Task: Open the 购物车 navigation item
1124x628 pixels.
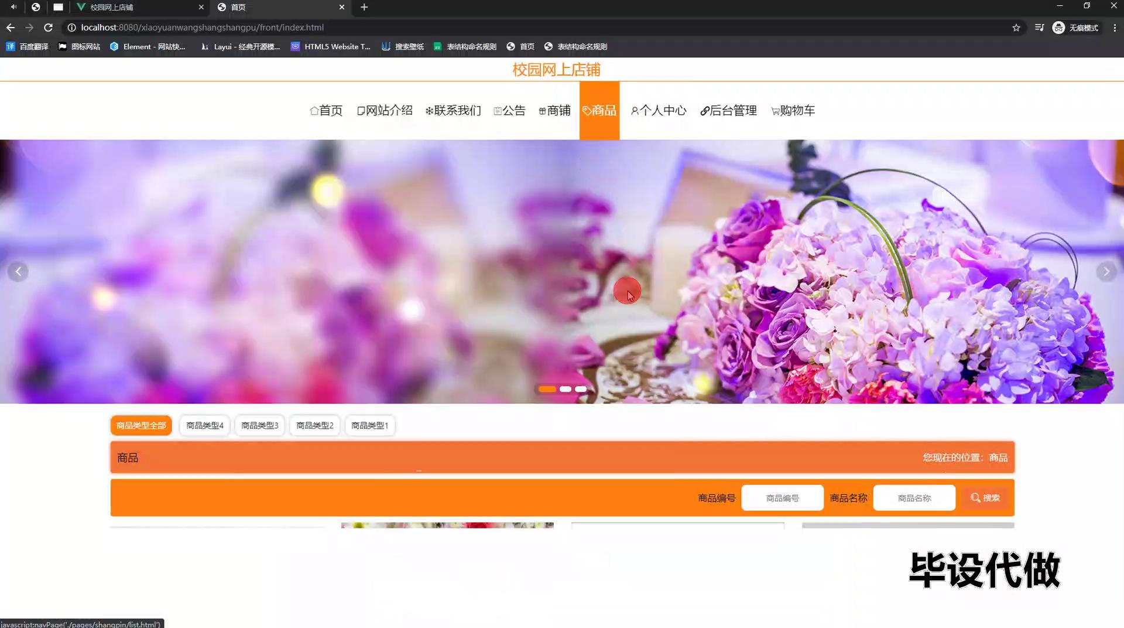Action: (x=793, y=111)
